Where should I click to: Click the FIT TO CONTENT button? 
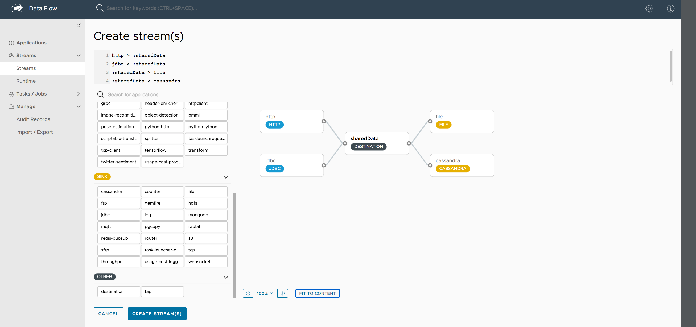point(317,293)
